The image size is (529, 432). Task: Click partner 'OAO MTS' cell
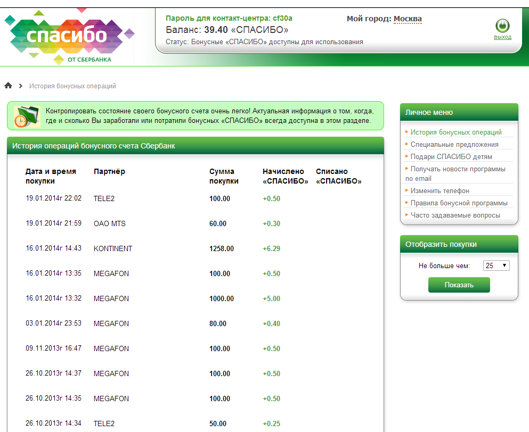pyautogui.click(x=109, y=223)
